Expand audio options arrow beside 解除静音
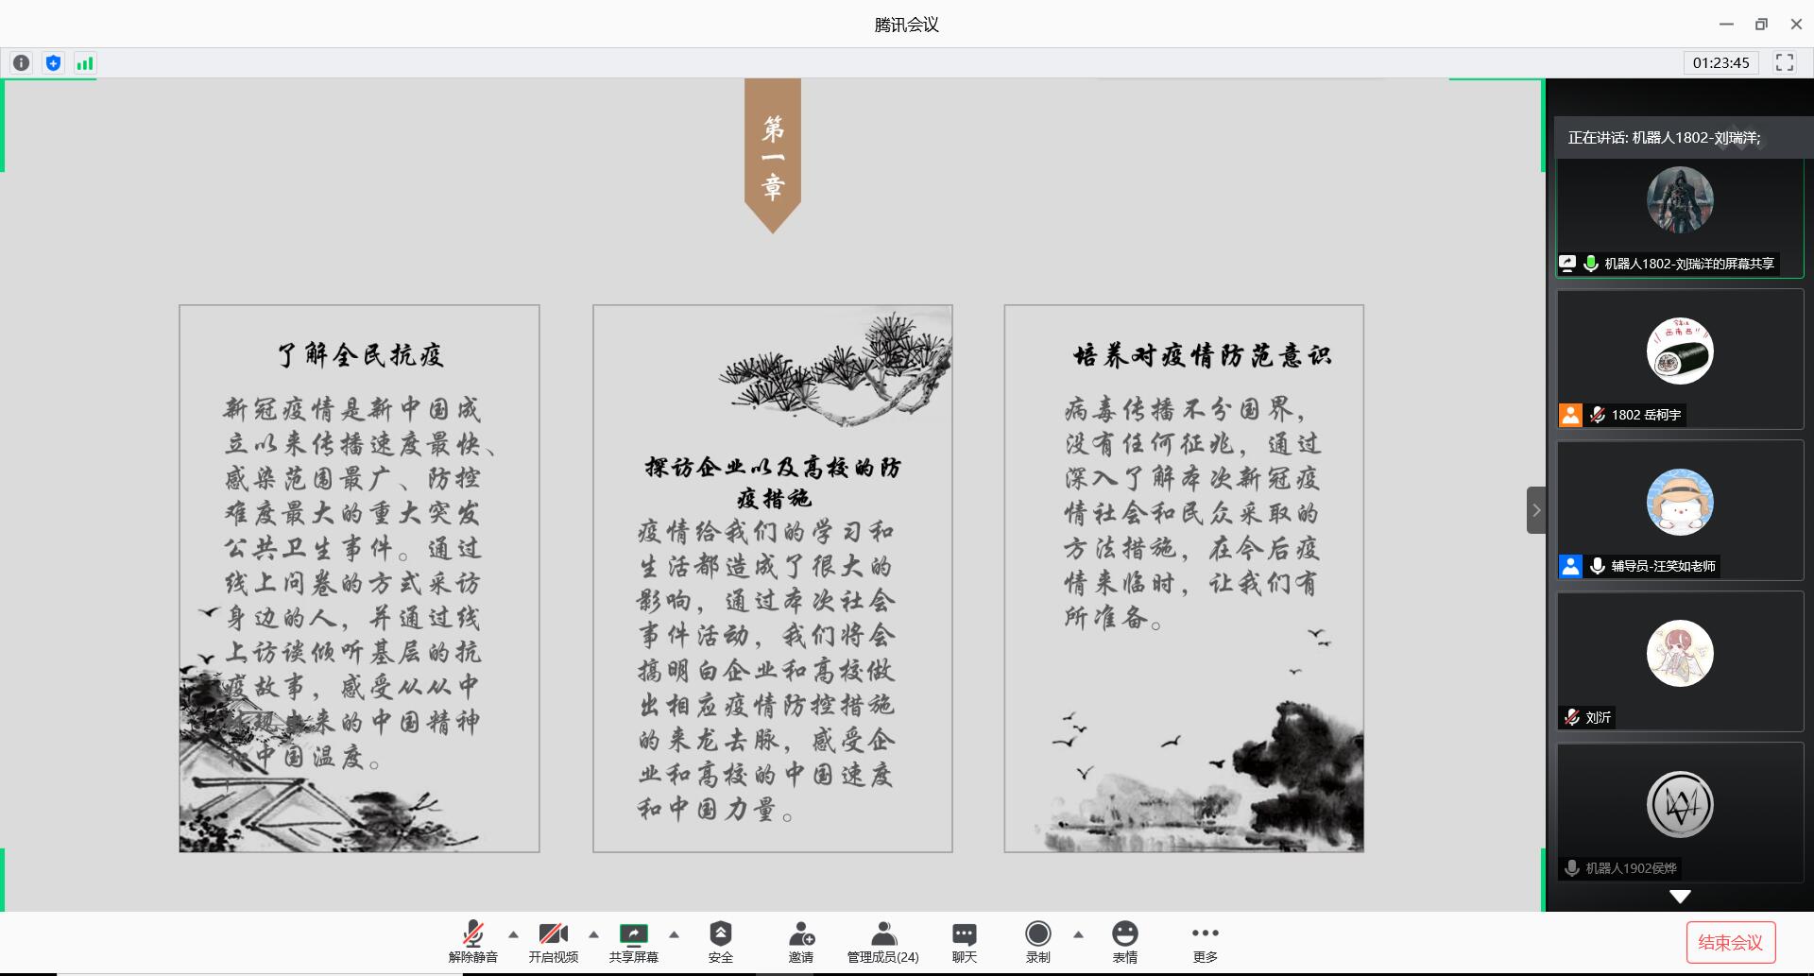Viewport: 1814px width, 976px height. click(513, 934)
